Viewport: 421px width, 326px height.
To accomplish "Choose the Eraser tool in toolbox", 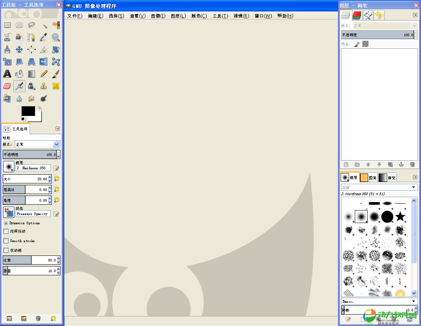I will click(x=7, y=86).
